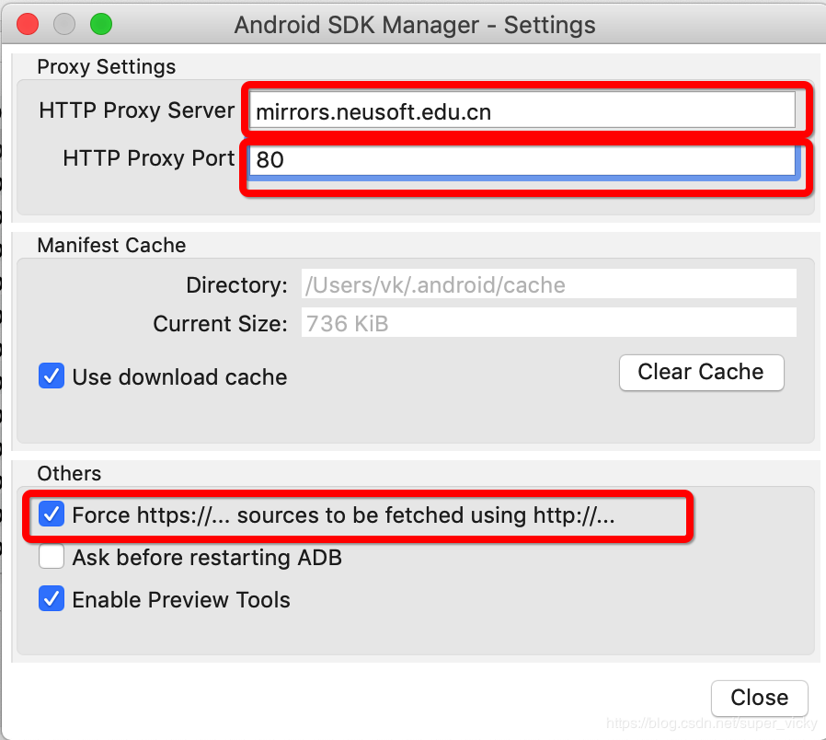Click the Proxy Settings section heading
This screenshot has width=826, height=740.
click(107, 67)
